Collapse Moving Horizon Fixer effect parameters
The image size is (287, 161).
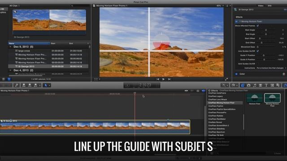[240, 21]
